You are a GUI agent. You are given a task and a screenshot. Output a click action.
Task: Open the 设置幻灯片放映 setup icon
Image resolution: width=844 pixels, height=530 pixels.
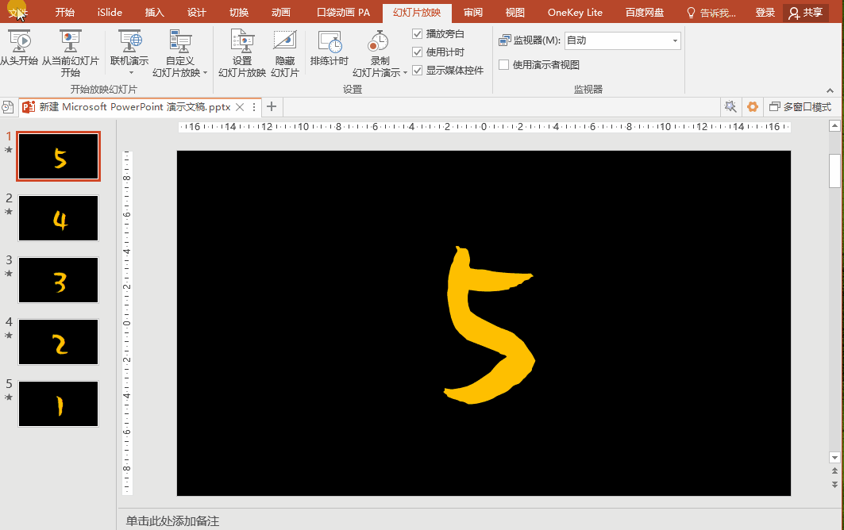coord(242,41)
